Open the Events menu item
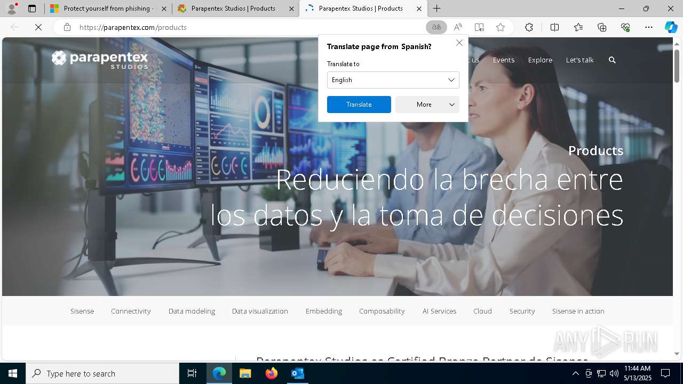683x384 pixels. [x=504, y=60]
